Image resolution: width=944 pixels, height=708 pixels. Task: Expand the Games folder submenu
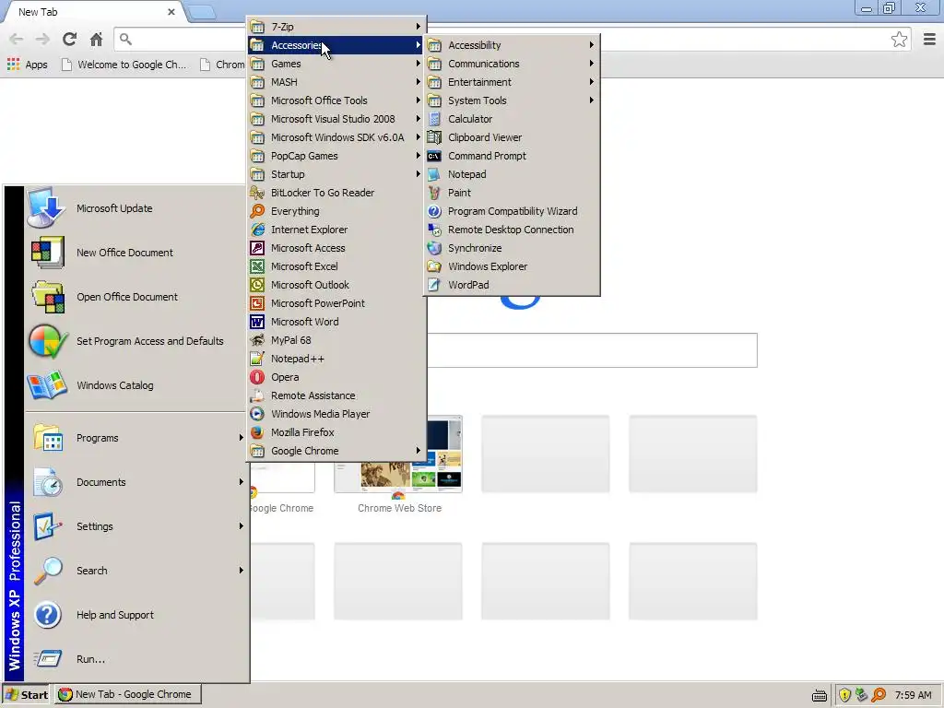pyautogui.click(x=336, y=64)
